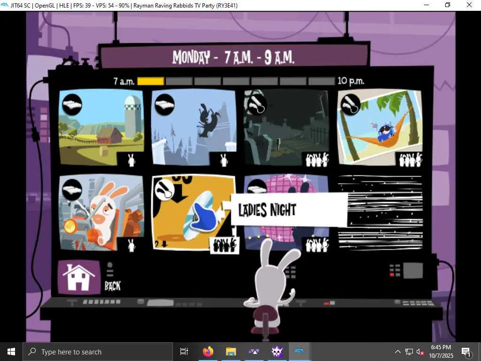This screenshot has width=481, height=361.
Task: Click the BACK text label
Action: (x=113, y=286)
